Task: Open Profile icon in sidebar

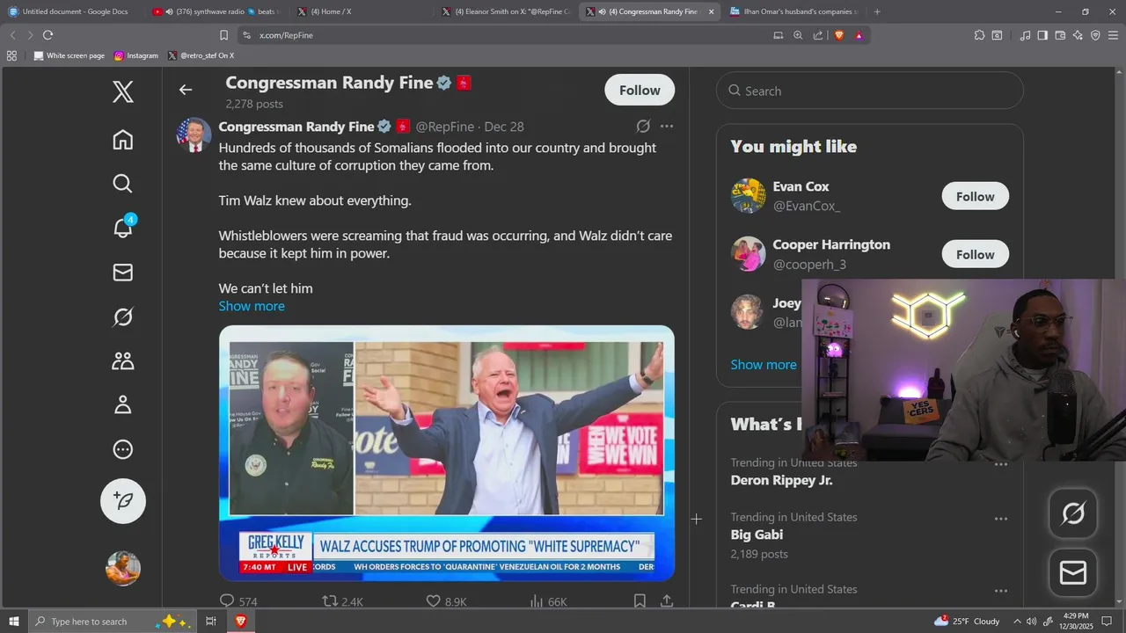Action: pos(123,404)
